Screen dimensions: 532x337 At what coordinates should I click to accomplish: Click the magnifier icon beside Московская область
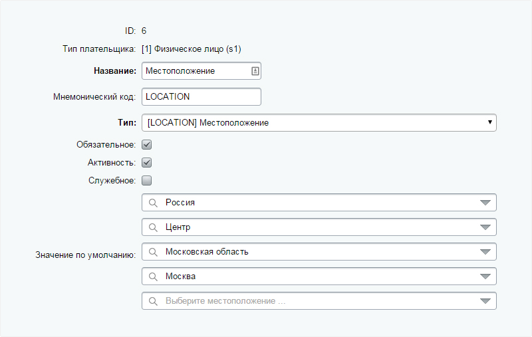[x=152, y=252]
